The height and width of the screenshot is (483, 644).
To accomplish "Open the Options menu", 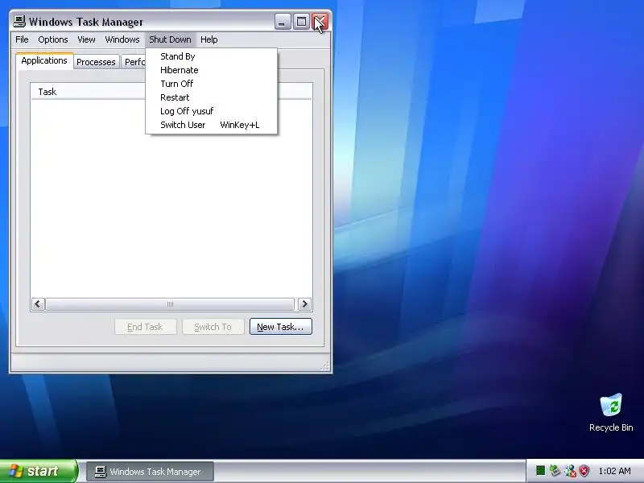I will [52, 39].
